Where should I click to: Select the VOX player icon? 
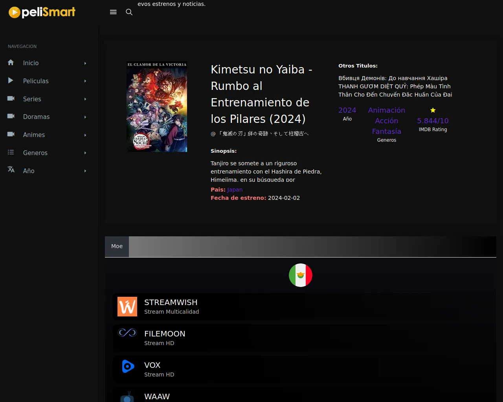[127, 367]
